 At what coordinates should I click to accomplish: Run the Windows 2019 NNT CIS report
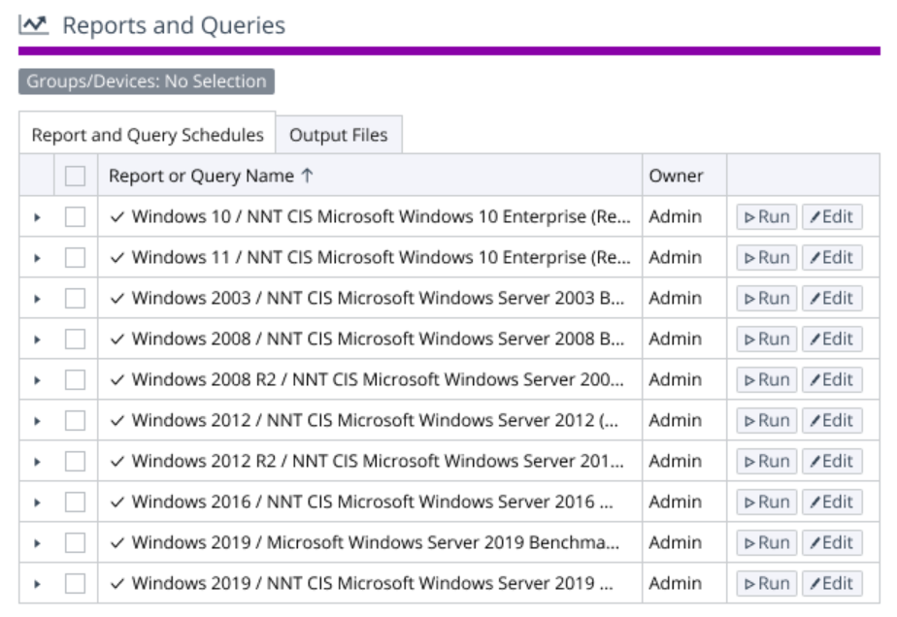[766, 584]
